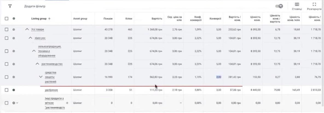The width and height of the screenshot is (324, 113).
Task: Check the box for удобрения row
Action: (7, 90)
